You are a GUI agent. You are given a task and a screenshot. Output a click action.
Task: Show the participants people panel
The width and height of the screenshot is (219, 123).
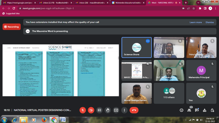coord(189,110)
